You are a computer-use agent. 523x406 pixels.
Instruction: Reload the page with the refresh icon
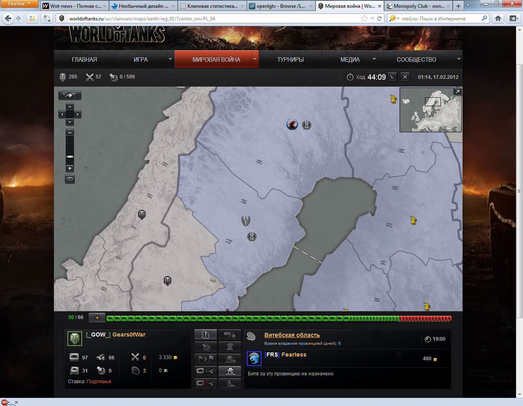point(380,19)
